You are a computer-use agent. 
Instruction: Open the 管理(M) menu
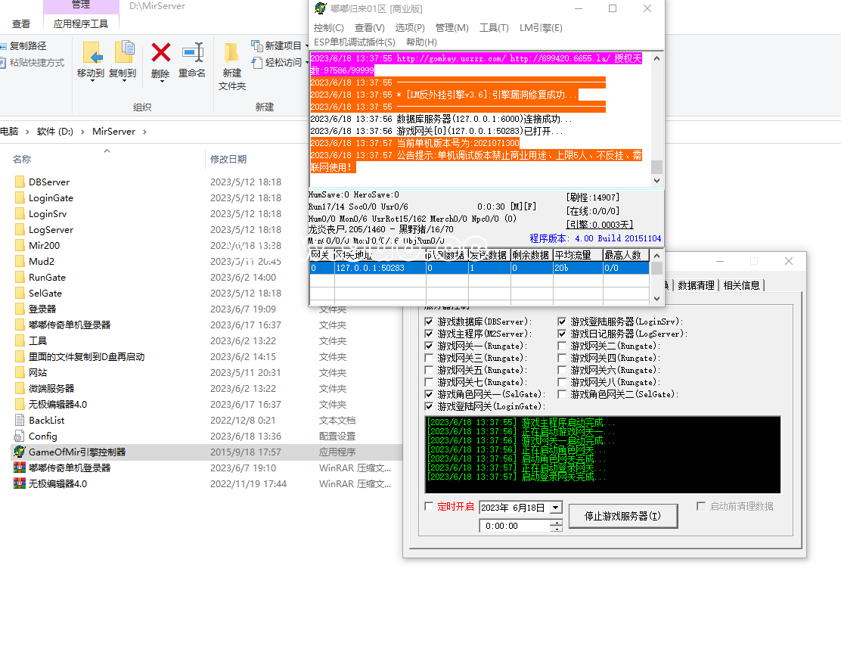452,28
